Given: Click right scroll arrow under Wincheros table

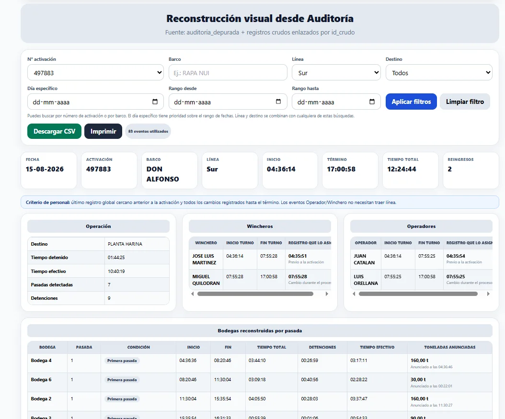Looking at the screenshot, I should 327,294.
